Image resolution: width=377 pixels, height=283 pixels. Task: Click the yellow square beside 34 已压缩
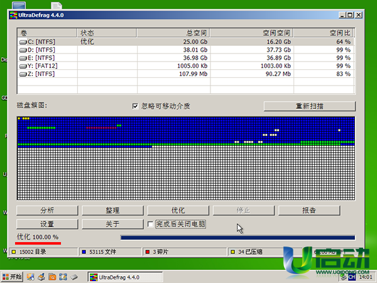click(x=232, y=252)
